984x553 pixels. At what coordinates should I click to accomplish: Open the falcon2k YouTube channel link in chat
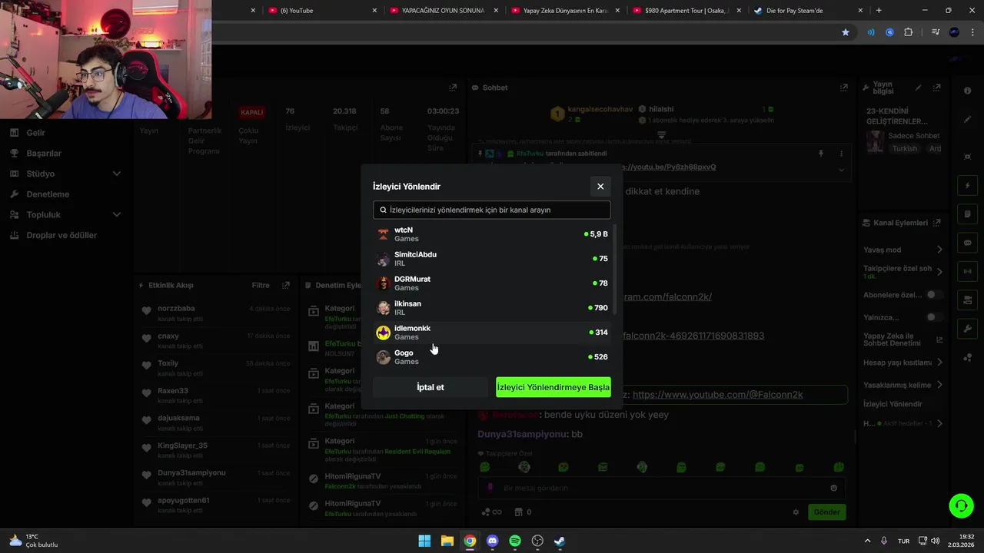click(x=717, y=395)
